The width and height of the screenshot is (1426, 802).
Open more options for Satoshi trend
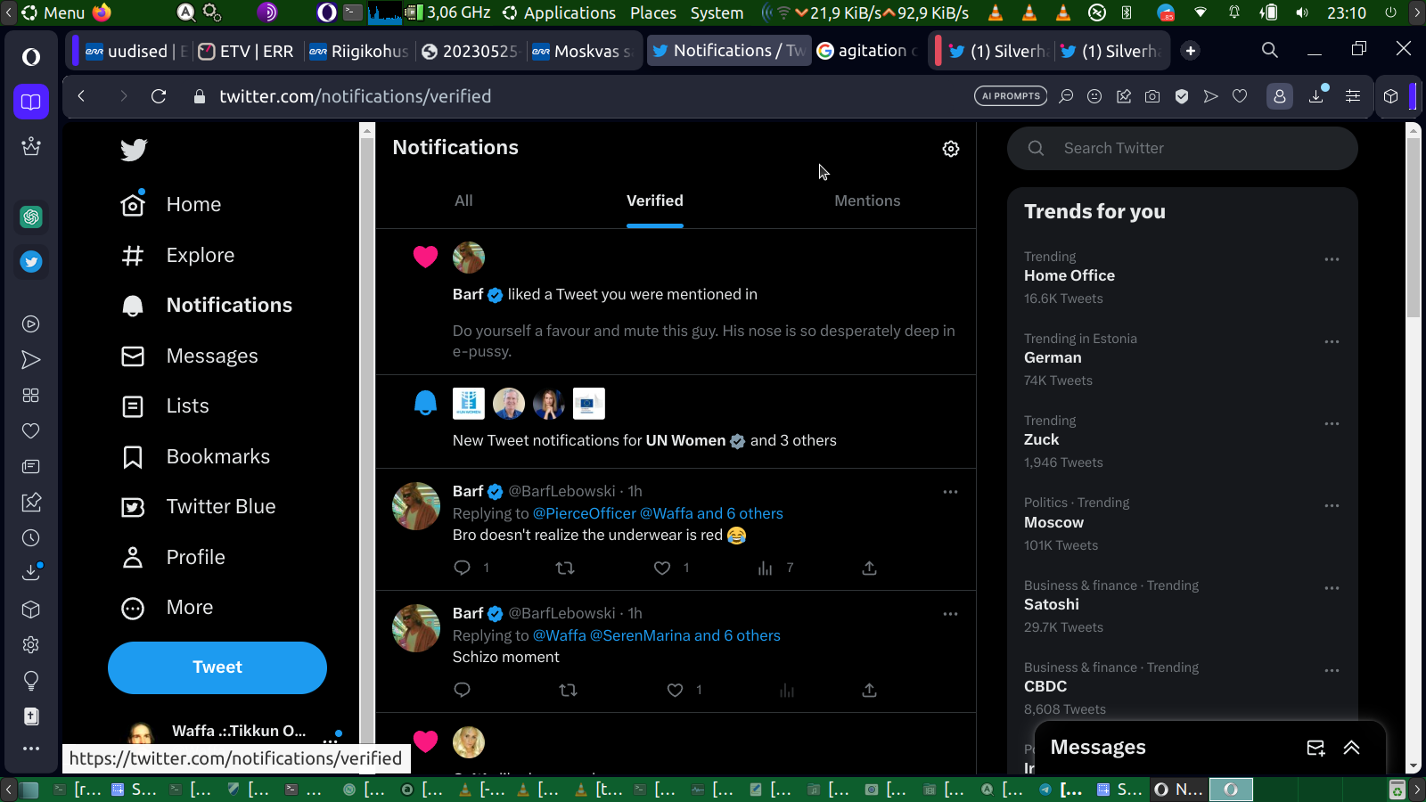[x=1332, y=588]
